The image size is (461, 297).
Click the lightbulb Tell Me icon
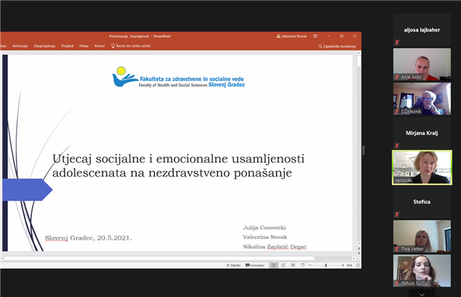point(113,46)
